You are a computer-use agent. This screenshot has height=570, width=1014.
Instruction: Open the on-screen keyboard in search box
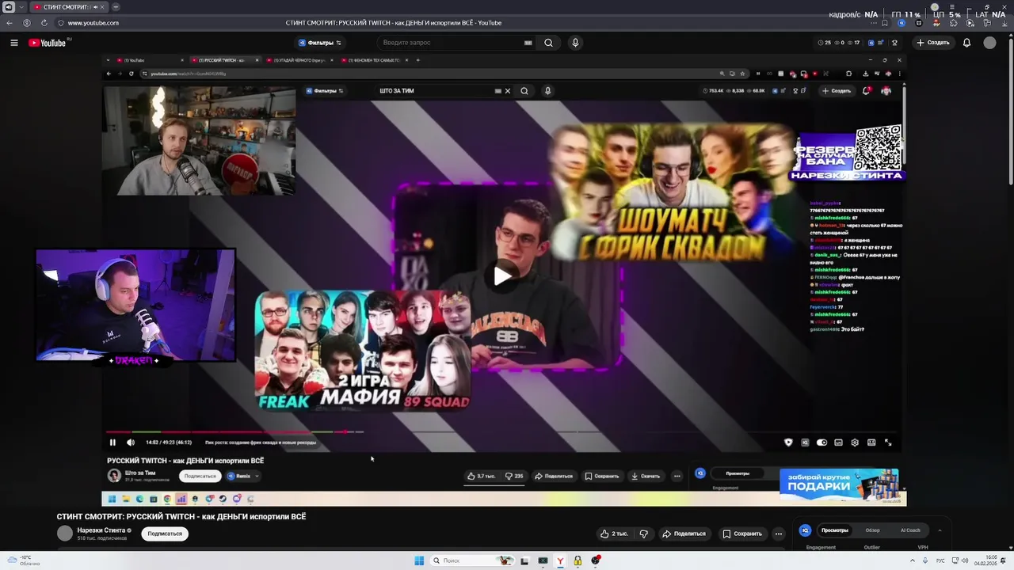click(528, 43)
